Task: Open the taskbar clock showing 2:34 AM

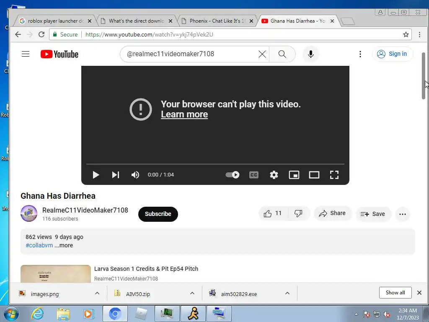Action: pyautogui.click(x=408, y=314)
